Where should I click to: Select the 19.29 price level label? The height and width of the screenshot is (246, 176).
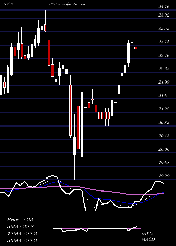164,176
